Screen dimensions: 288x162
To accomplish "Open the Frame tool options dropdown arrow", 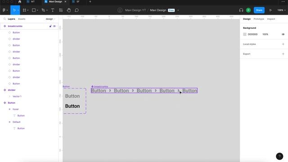I will [28, 10].
